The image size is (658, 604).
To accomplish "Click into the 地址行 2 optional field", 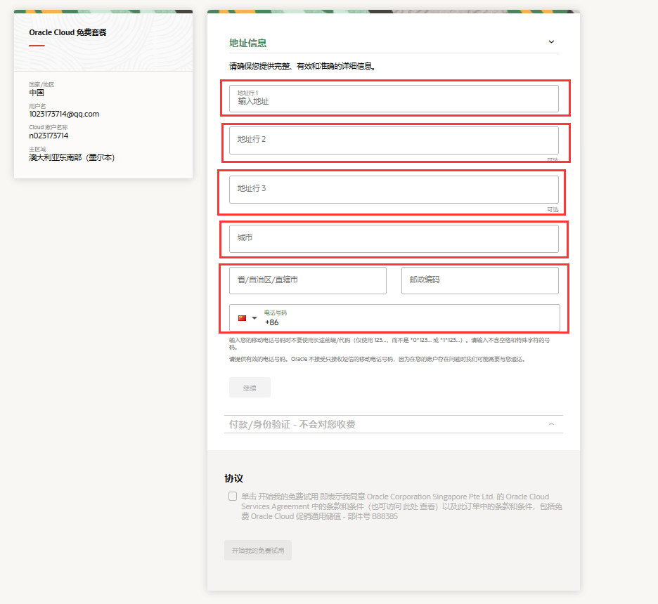I will 394,140.
